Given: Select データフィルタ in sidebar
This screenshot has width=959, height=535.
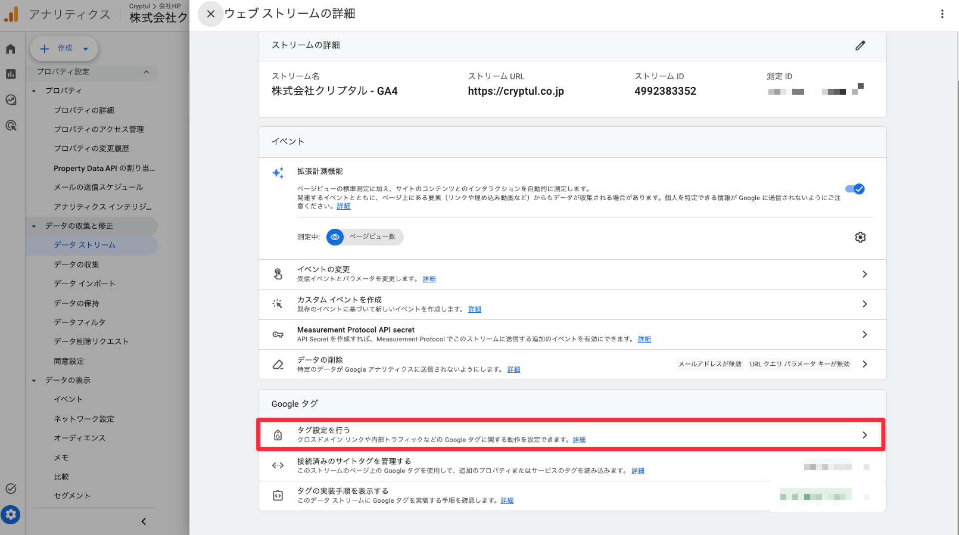Looking at the screenshot, I should (x=80, y=322).
